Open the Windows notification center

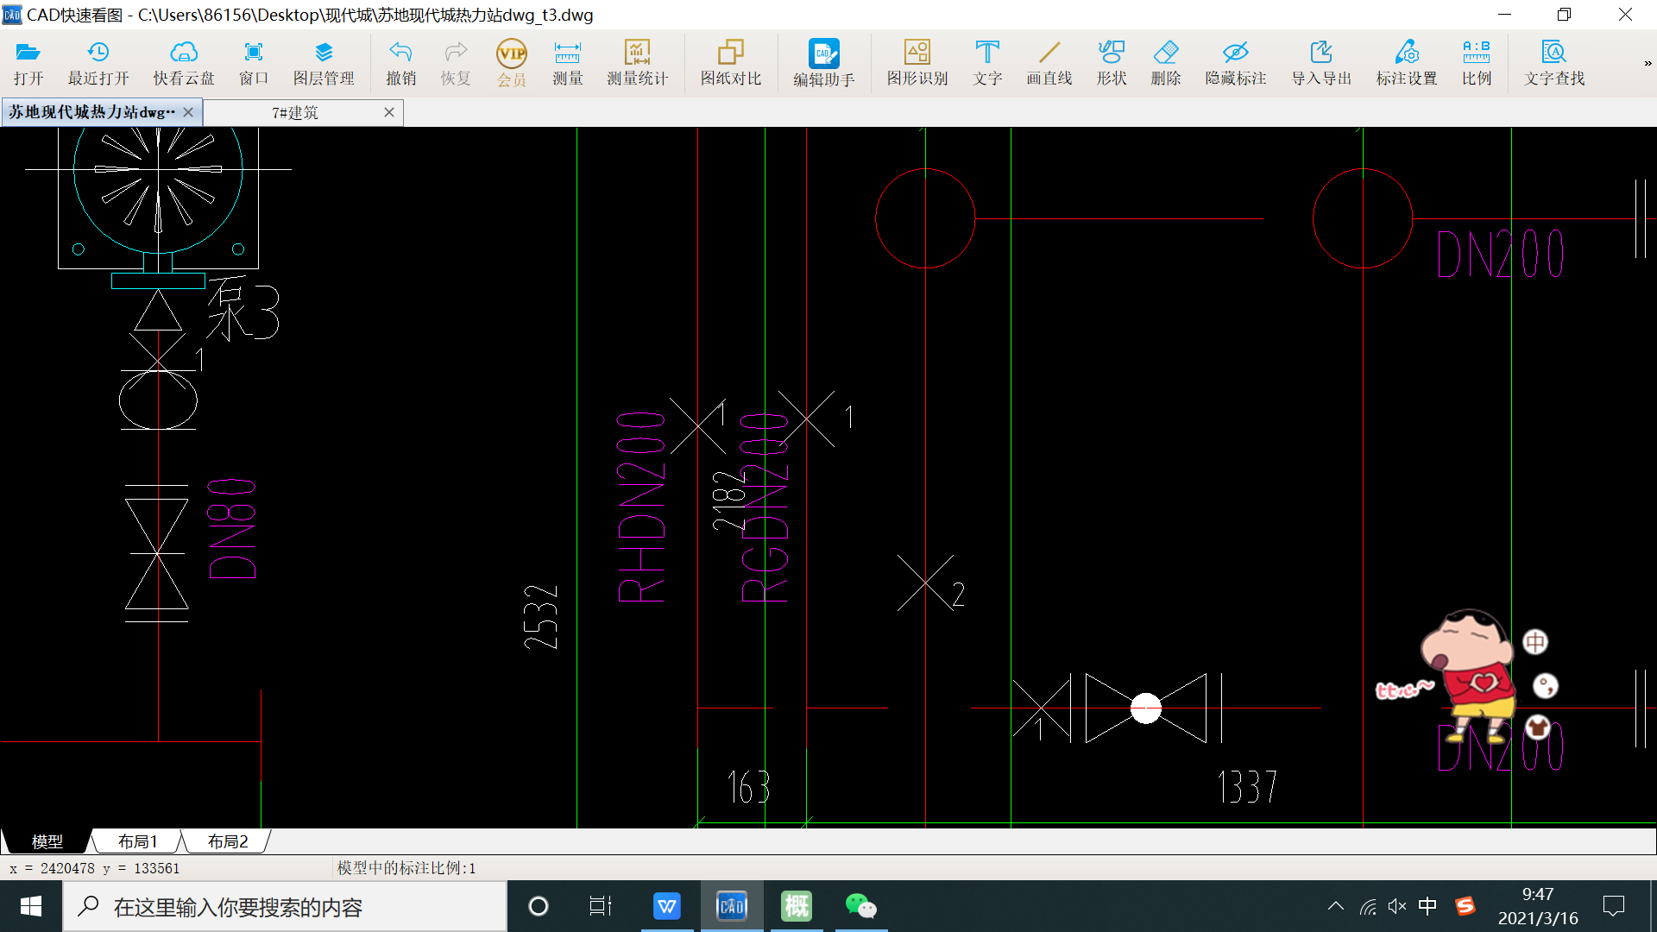[1614, 906]
